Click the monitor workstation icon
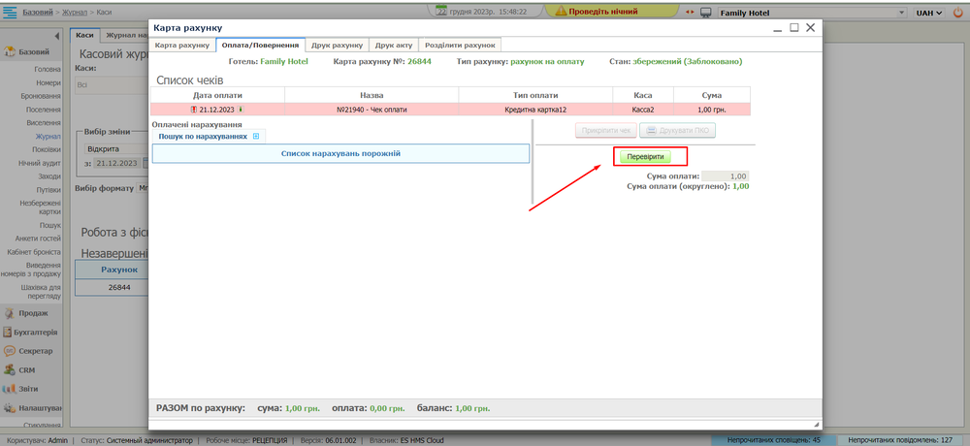The image size is (970, 446). 706,13
